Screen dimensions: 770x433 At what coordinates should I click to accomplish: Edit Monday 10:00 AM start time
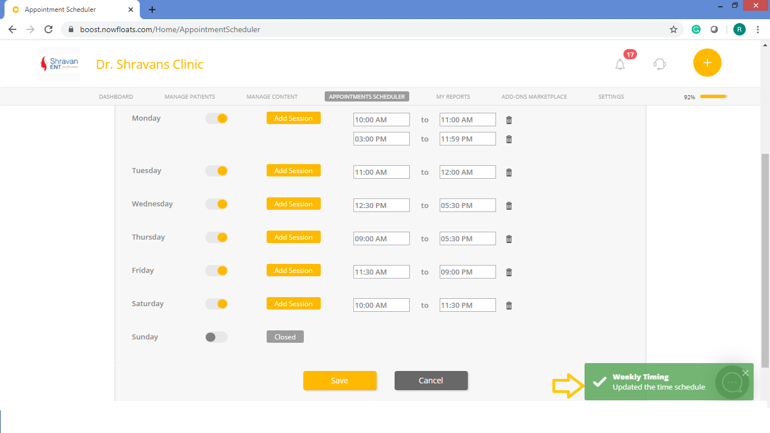[382, 120]
